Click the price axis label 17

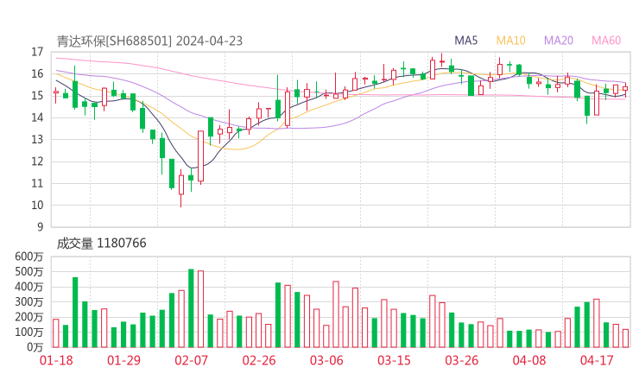[x=37, y=52]
